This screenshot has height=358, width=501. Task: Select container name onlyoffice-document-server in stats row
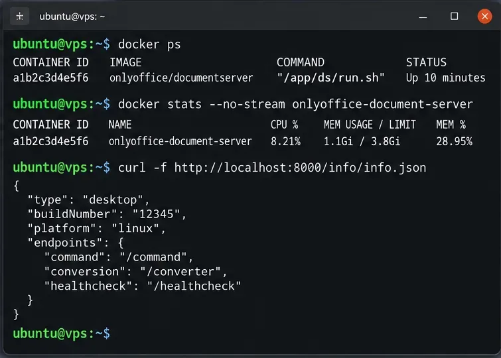pos(180,141)
